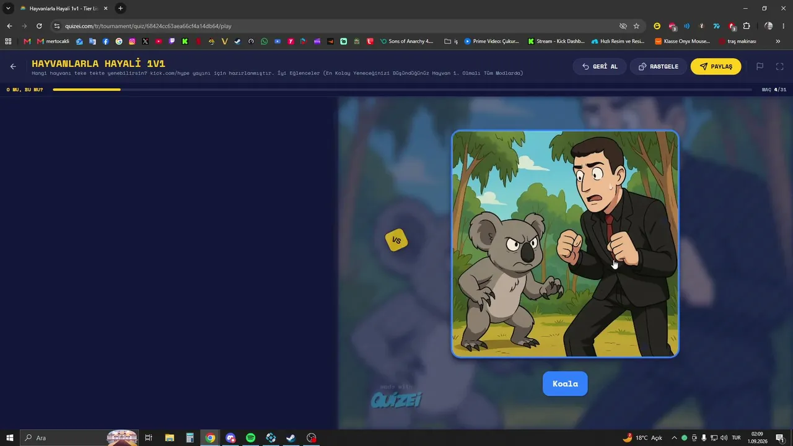
Task: Open the Google bookmark
Action: (x=119, y=42)
